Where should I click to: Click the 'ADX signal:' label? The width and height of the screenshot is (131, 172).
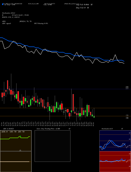point(7,23)
